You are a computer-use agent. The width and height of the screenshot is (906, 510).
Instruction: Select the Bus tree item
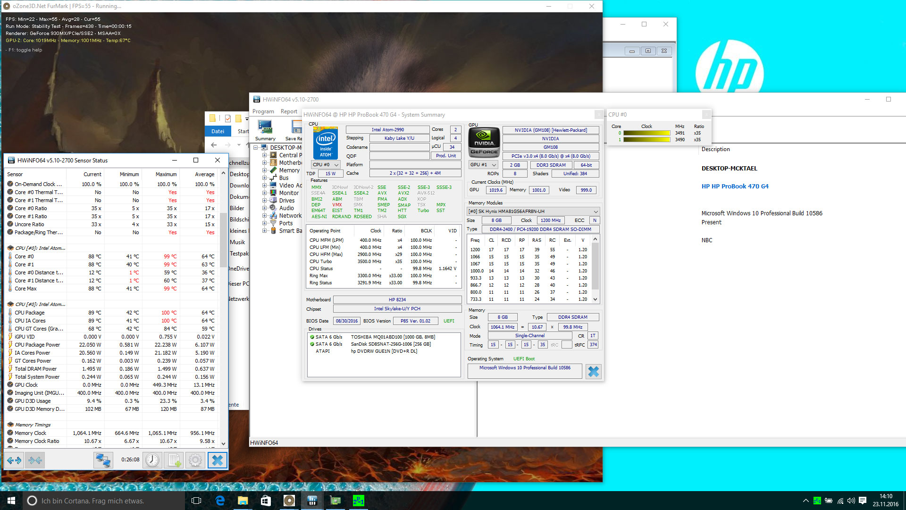(284, 178)
